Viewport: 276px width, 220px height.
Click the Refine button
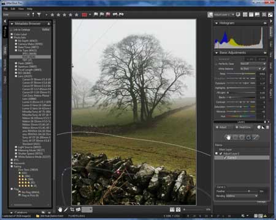pos(45,29)
